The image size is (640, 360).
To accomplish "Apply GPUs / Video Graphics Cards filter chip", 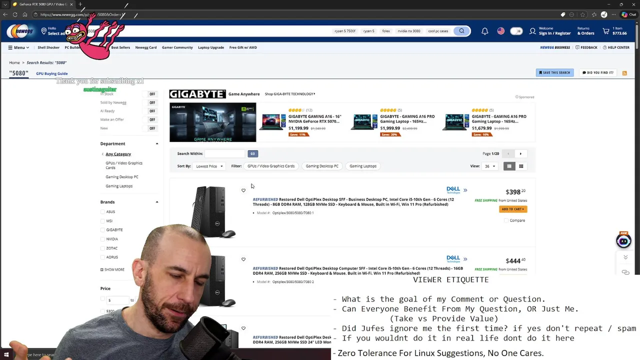I will (271, 166).
